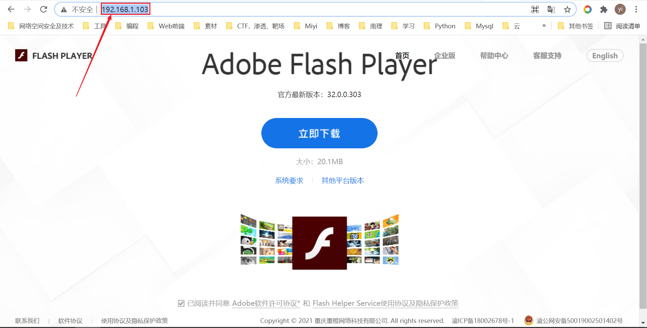The width and height of the screenshot is (647, 328).
Task: Click the translate page icon
Action: click(551, 9)
